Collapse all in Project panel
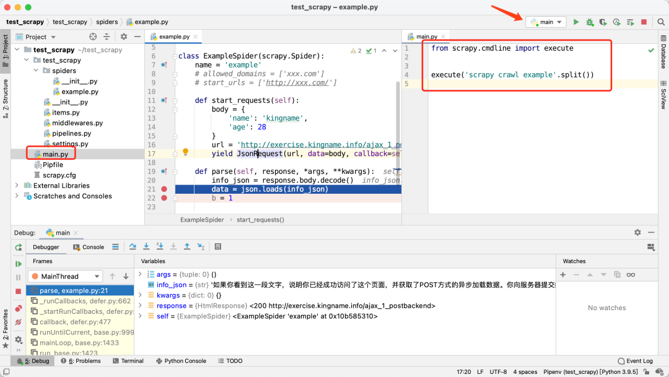The height and width of the screenshot is (377, 669). pos(107,37)
